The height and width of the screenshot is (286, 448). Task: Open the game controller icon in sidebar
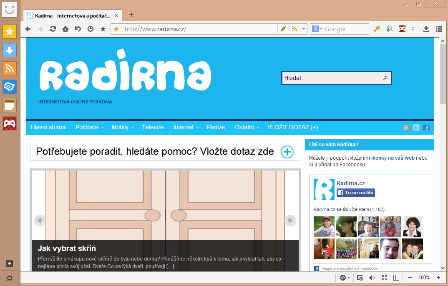[x=10, y=123]
